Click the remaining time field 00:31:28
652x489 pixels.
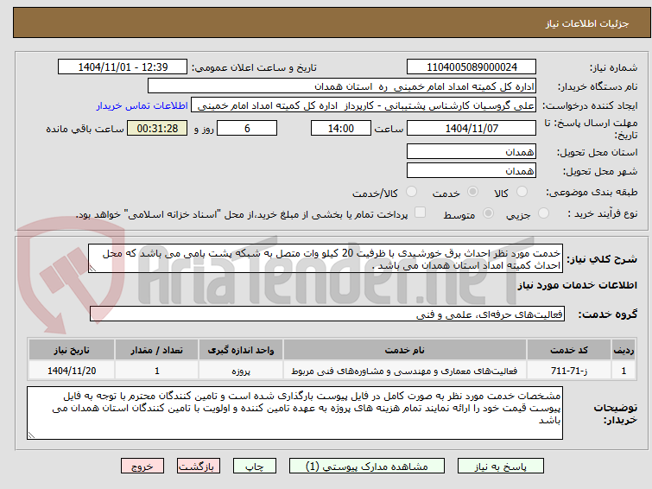(x=157, y=128)
